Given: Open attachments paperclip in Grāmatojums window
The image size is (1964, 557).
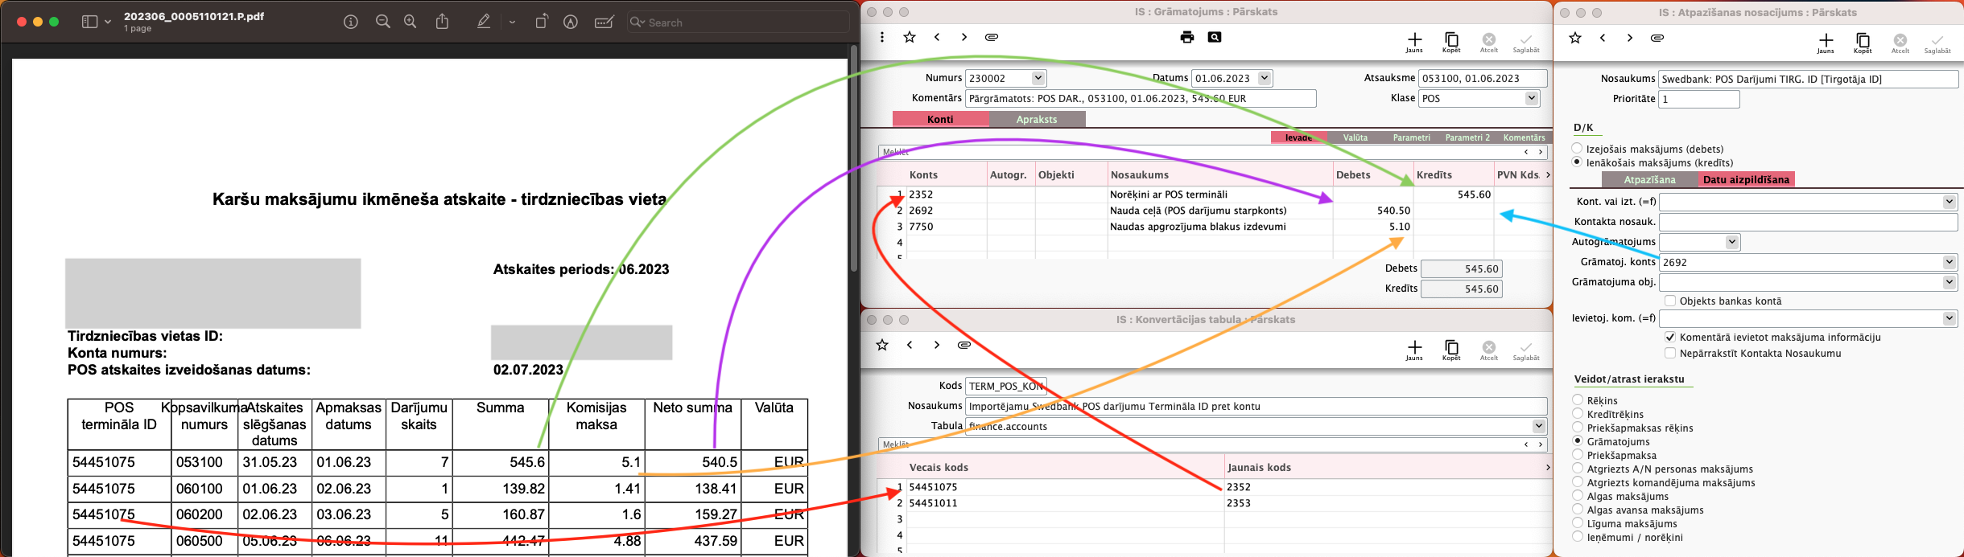Looking at the screenshot, I should pyautogui.click(x=992, y=37).
